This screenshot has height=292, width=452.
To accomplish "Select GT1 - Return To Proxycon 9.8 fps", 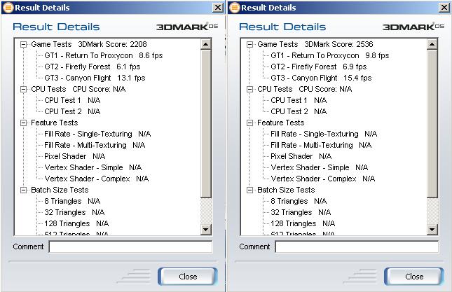I will tap(330, 55).
